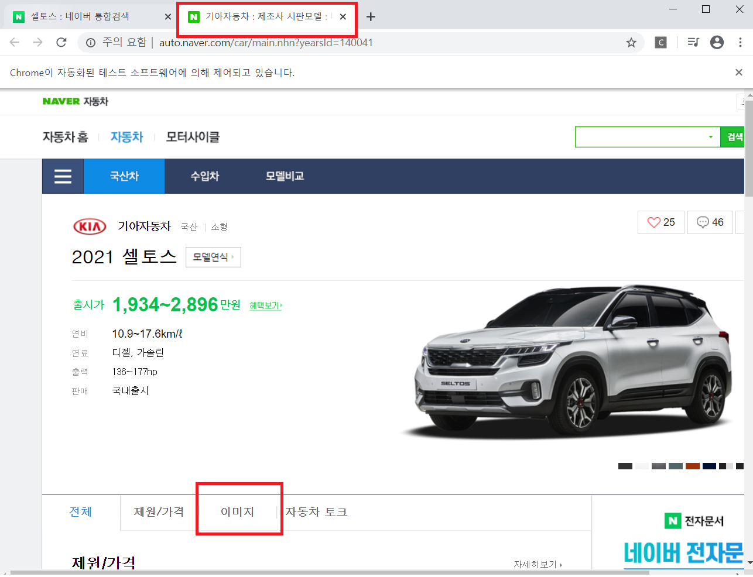
Task: Open the hamburger menu in the navy bar
Action: click(x=63, y=176)
